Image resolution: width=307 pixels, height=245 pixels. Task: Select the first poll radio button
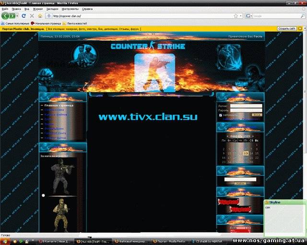43,195
